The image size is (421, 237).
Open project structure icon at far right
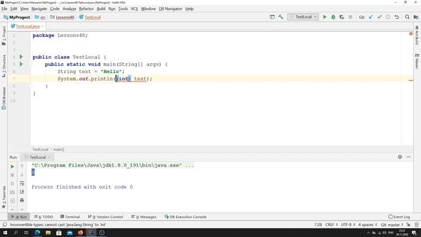click(416, 17)
